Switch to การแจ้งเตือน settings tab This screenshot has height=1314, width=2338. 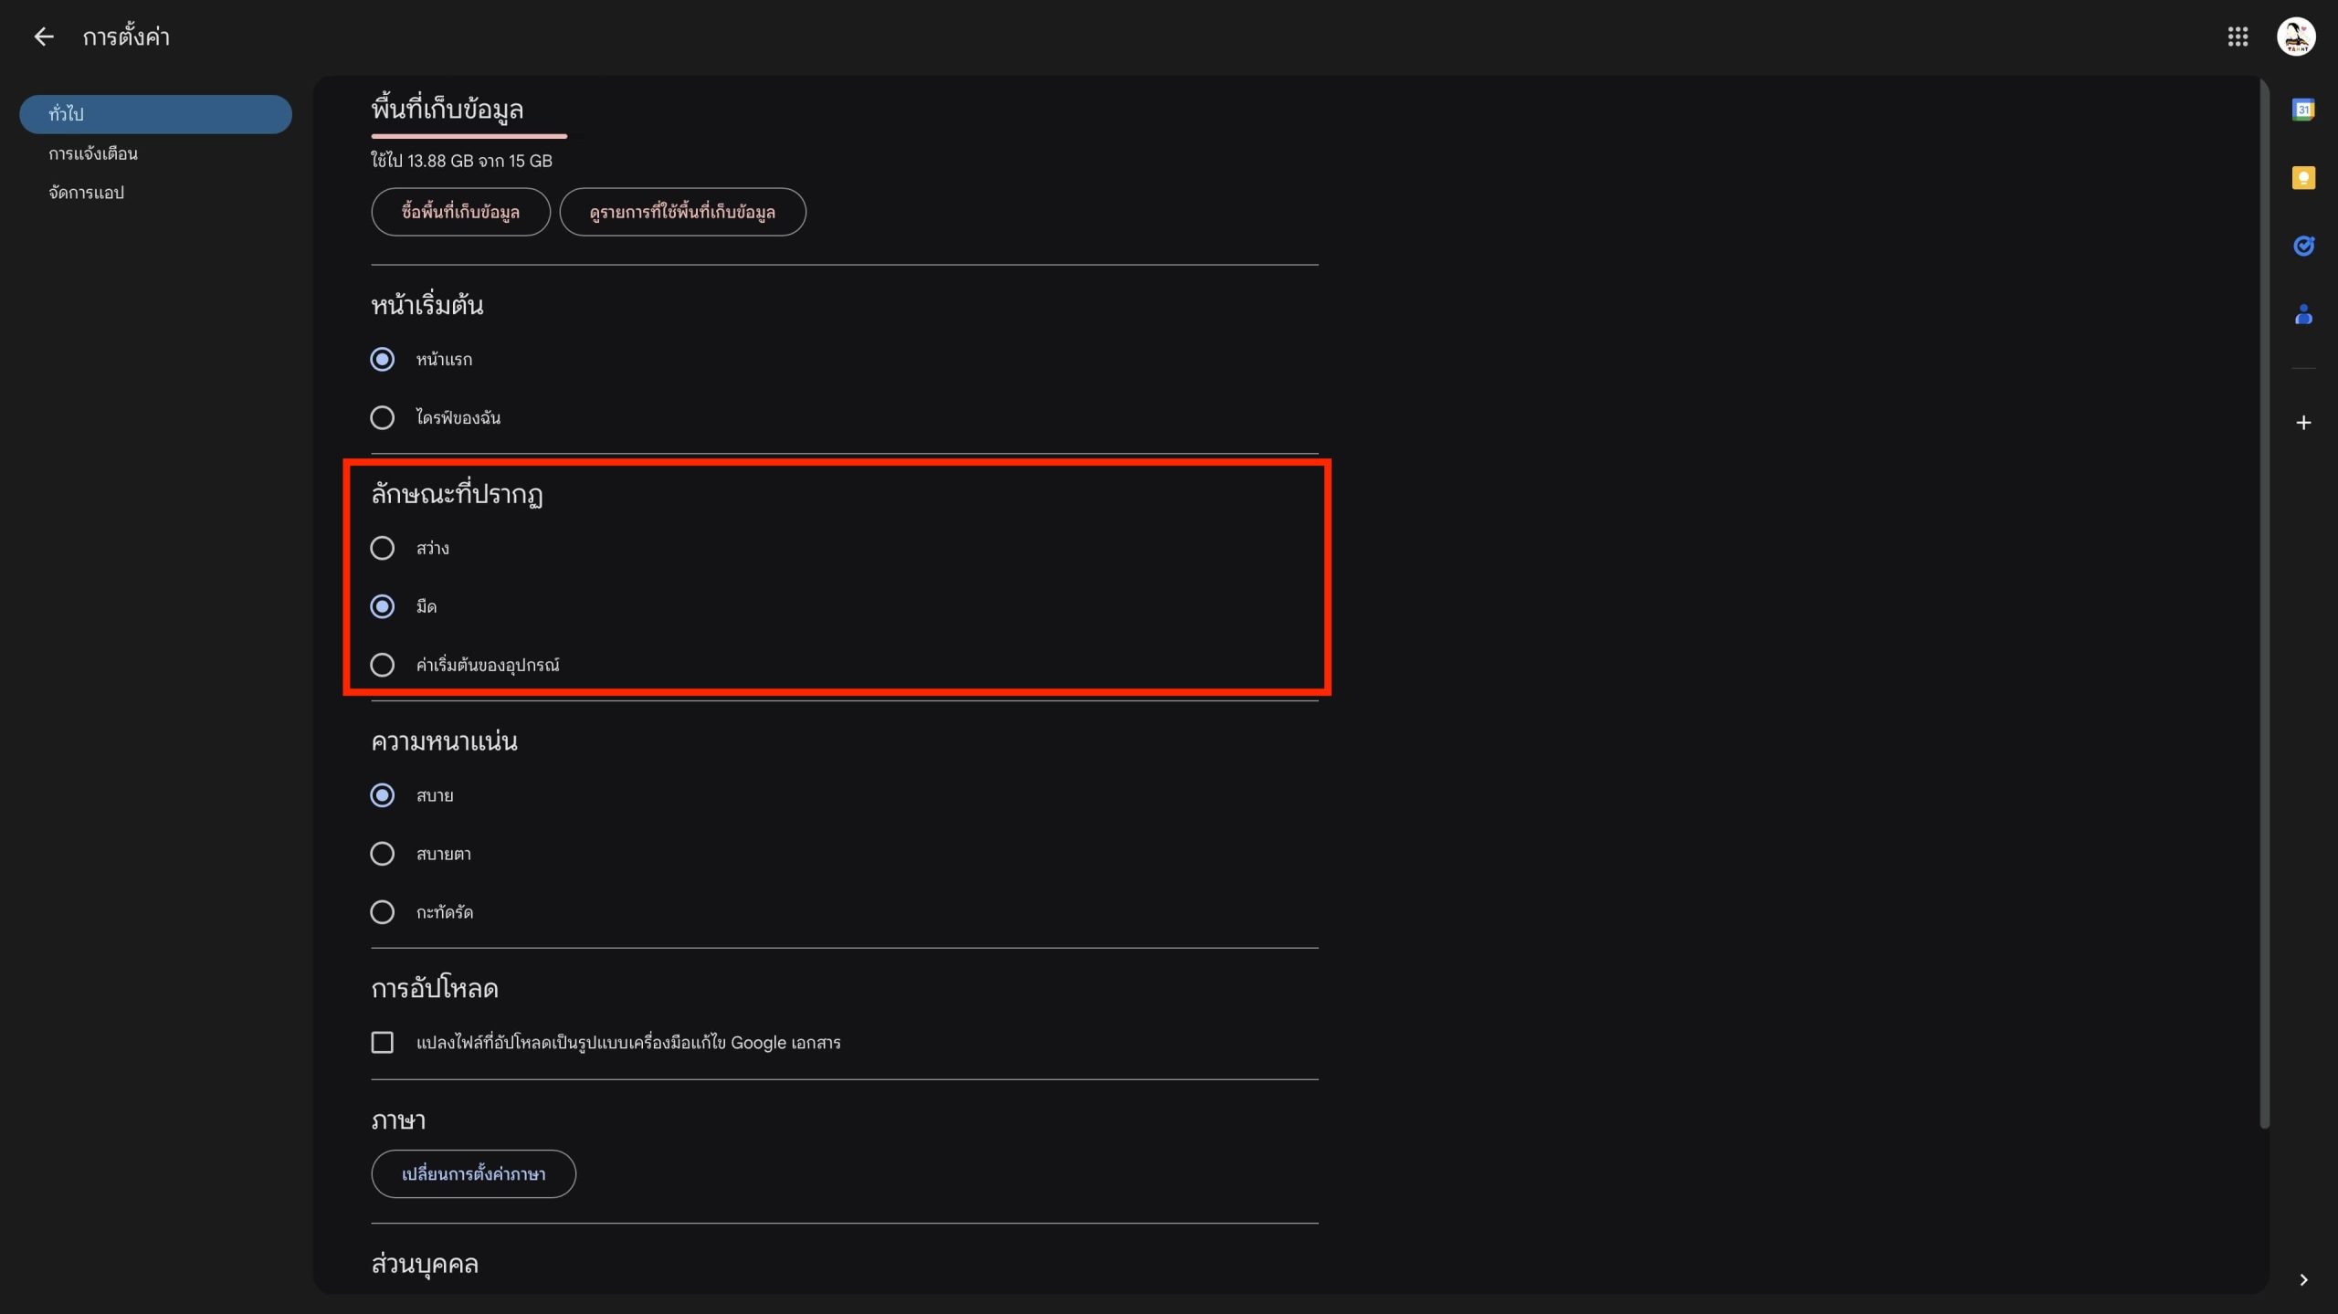click(93, 153)
